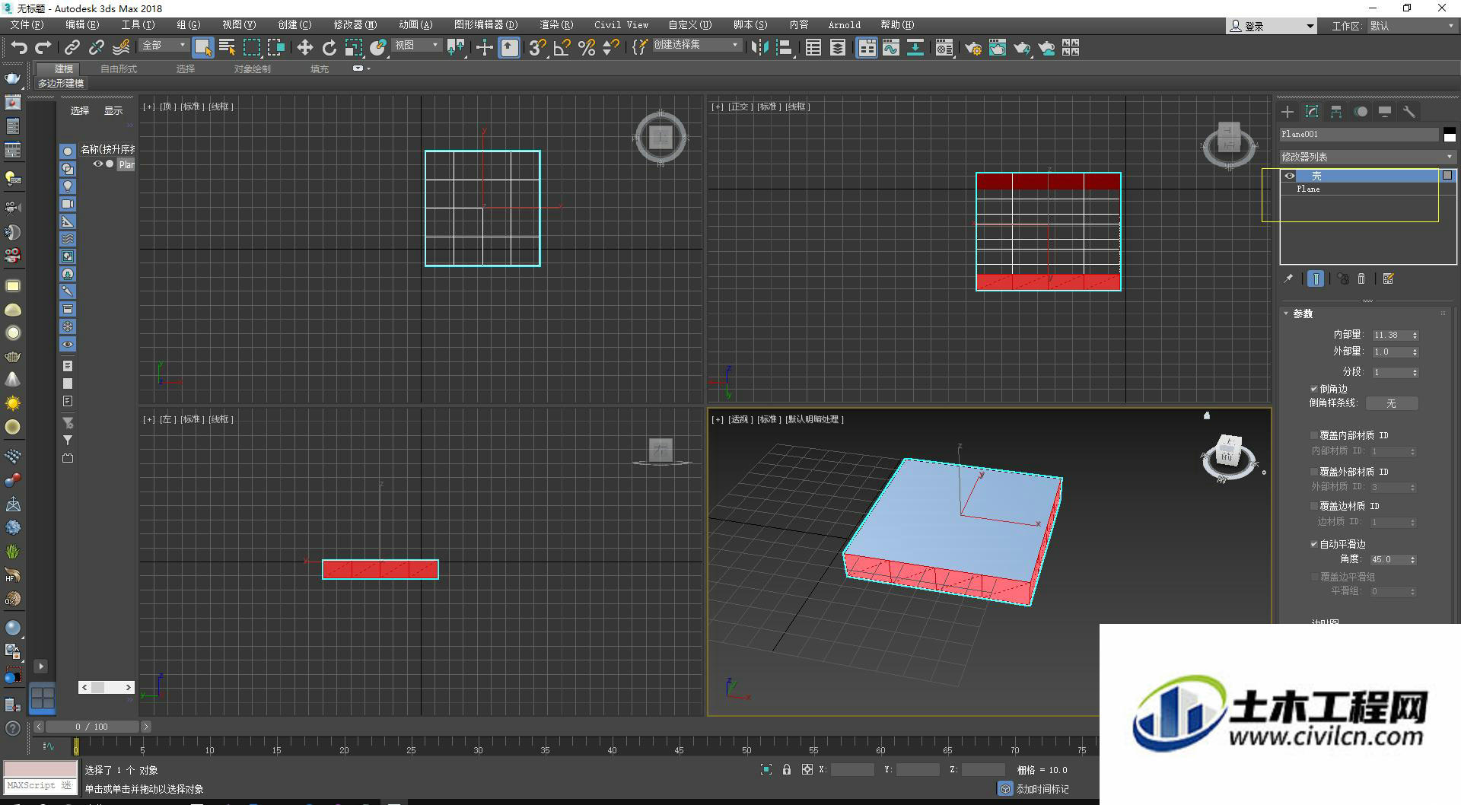Activate the Select and Link tool
Viewport: 1461px width, 805px height.
tap(72, 48)
